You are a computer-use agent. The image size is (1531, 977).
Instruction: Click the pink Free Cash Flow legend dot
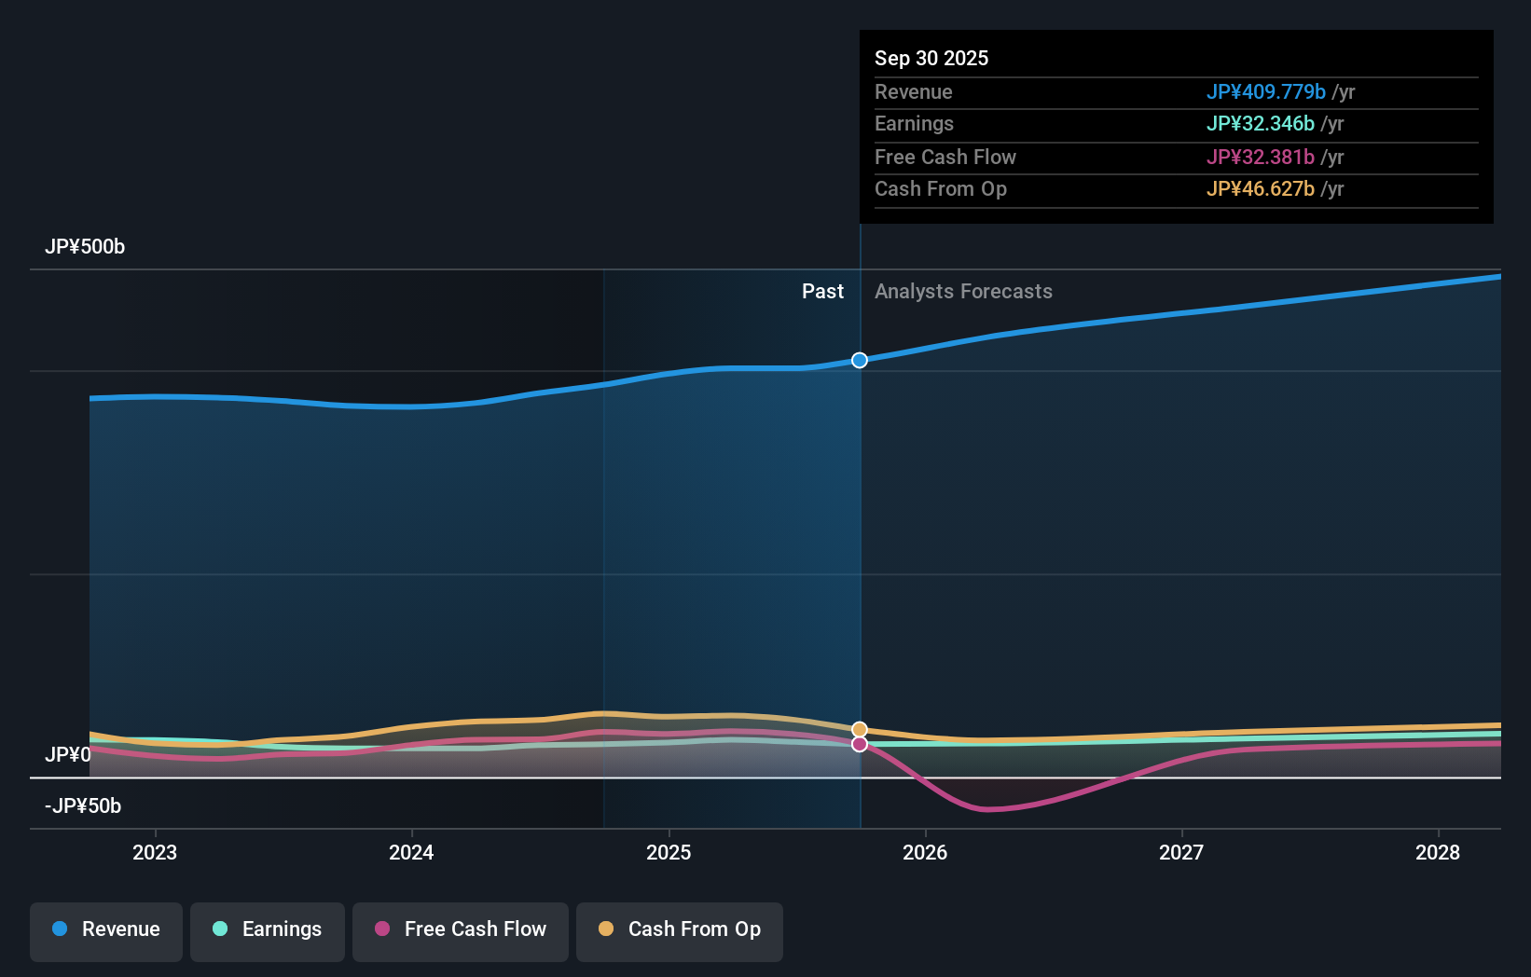point(382,929)
